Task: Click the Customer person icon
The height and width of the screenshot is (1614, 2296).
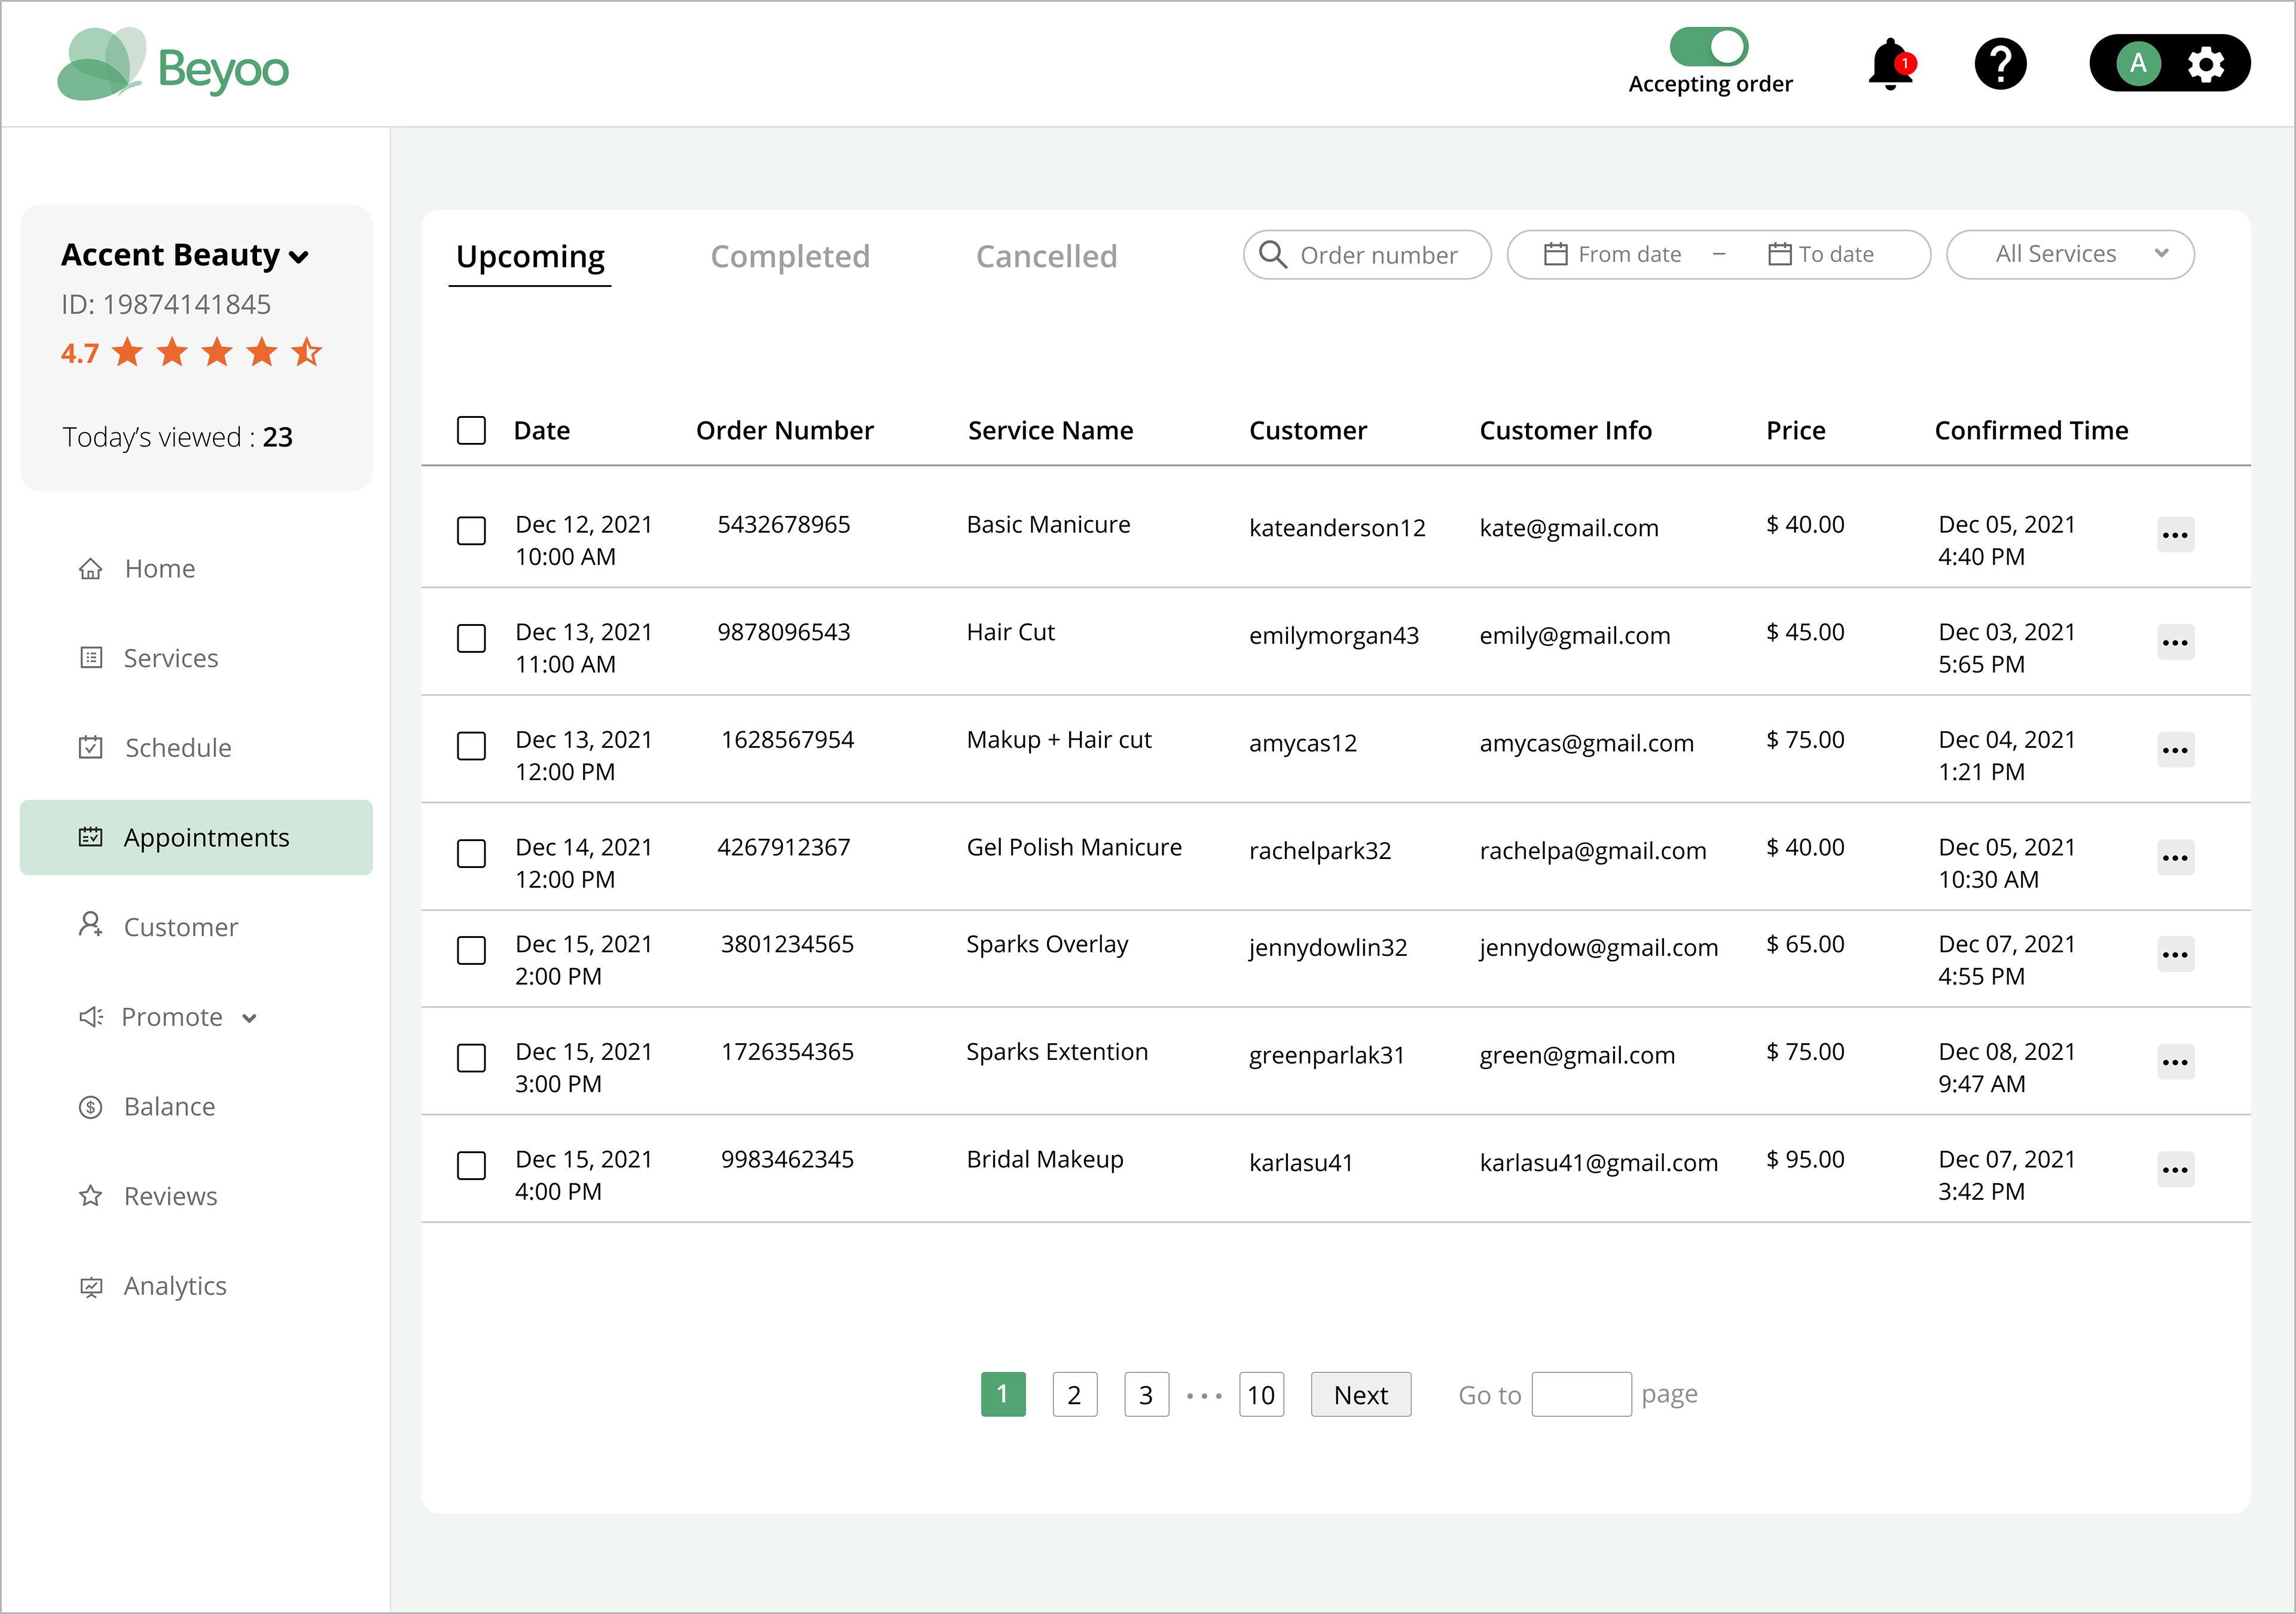Action: (91, 925)
